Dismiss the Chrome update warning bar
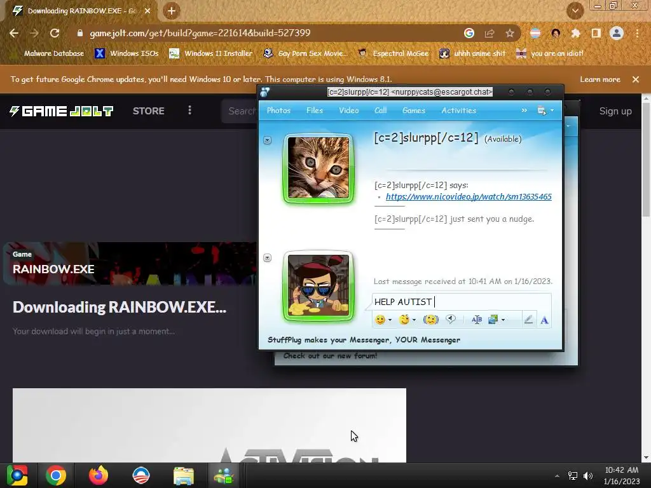Screen dimensions: 651x488 click(636, 79)
